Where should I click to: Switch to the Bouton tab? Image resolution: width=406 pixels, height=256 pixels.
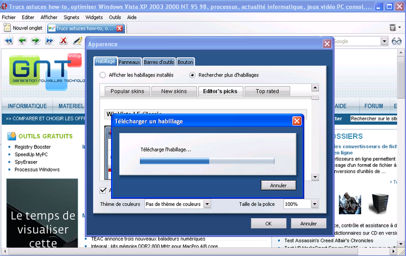[x=186, y=62]
